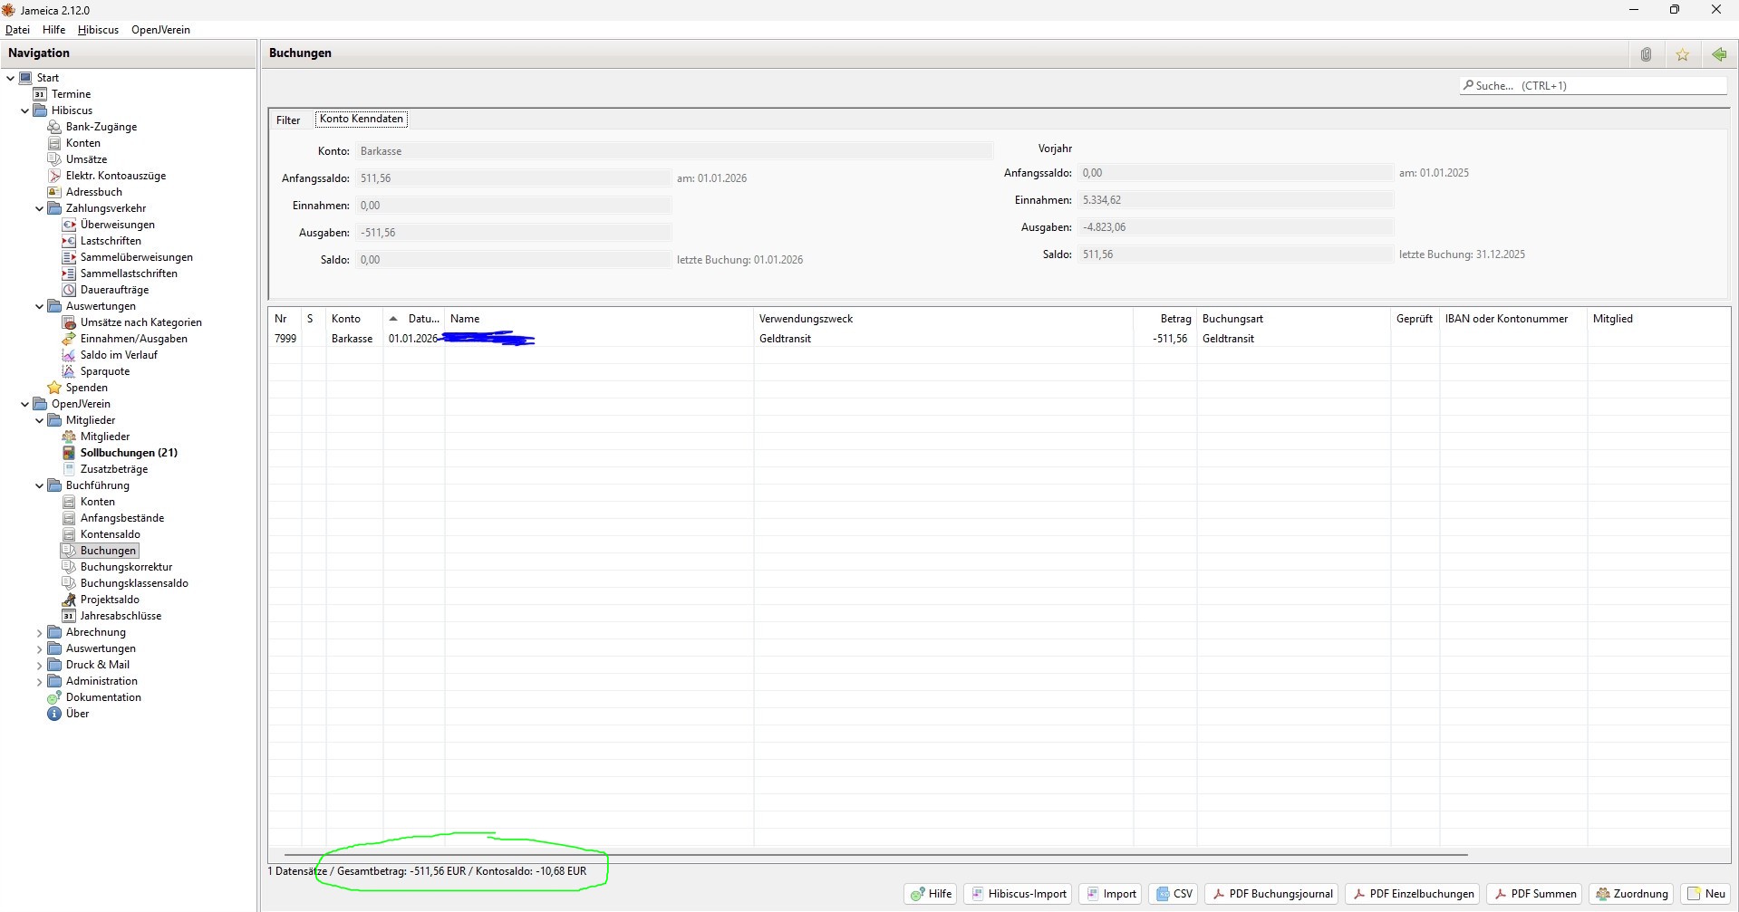Export bookings with the CSV button
1739x912 pixels.
1174,894
